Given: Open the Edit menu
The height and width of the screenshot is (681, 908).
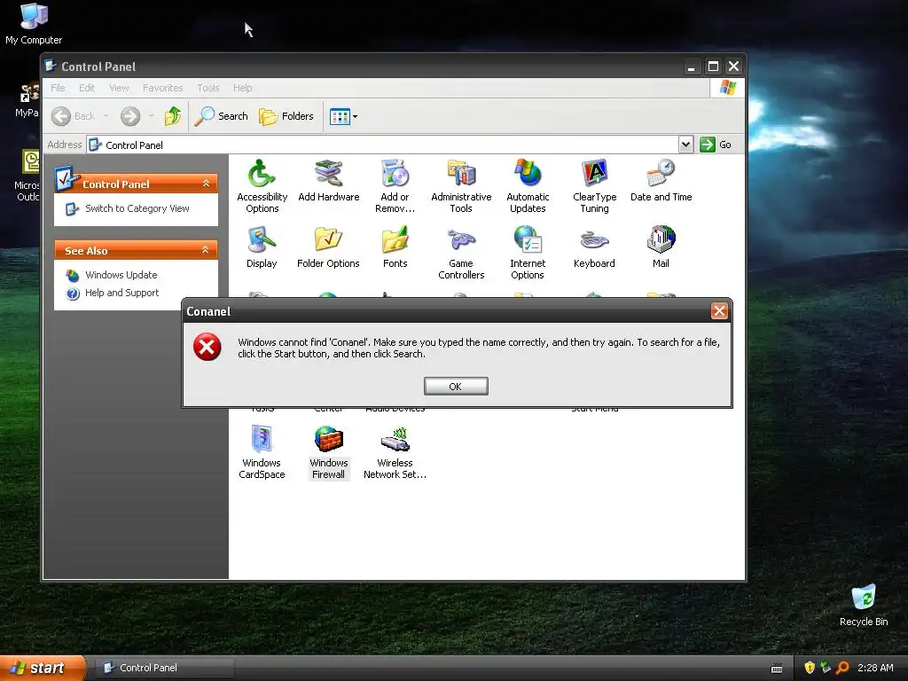Looking at the screenshot, I should (x=87, y=88).
